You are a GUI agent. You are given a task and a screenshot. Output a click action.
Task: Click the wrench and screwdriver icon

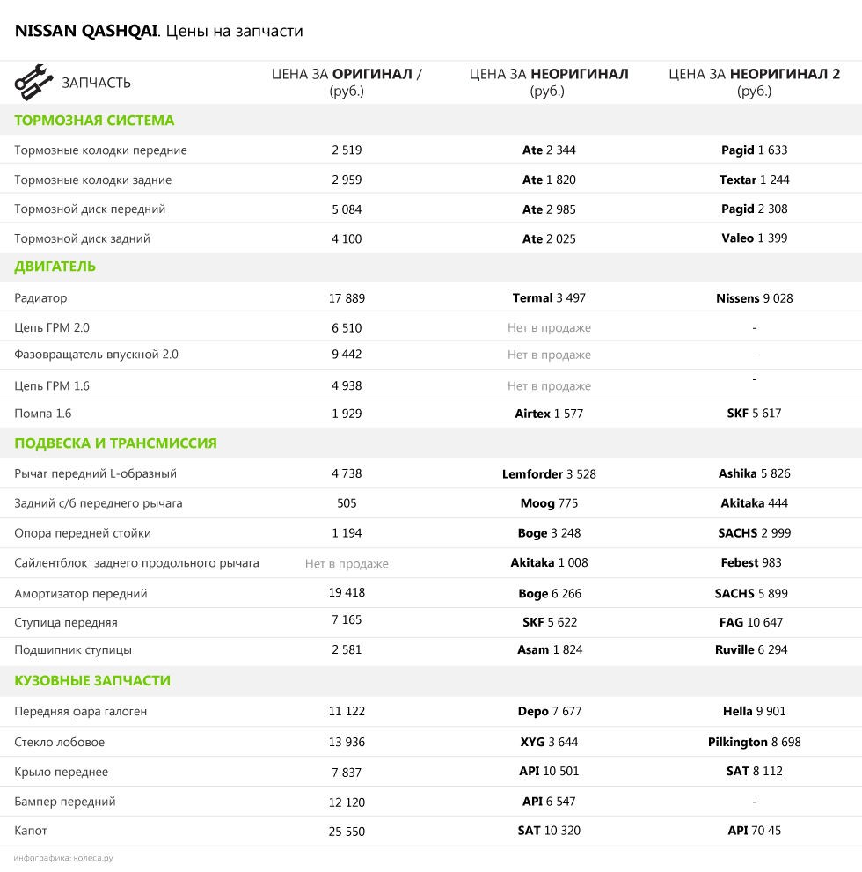tap(34, 83)
